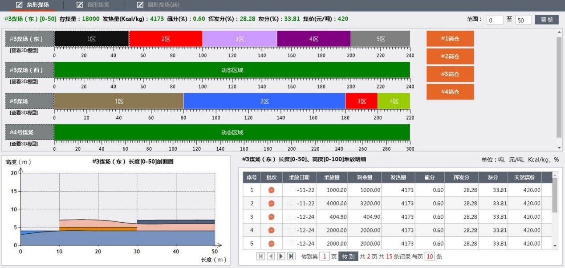Open batch details icon for row 1

(x=271, y=190)
